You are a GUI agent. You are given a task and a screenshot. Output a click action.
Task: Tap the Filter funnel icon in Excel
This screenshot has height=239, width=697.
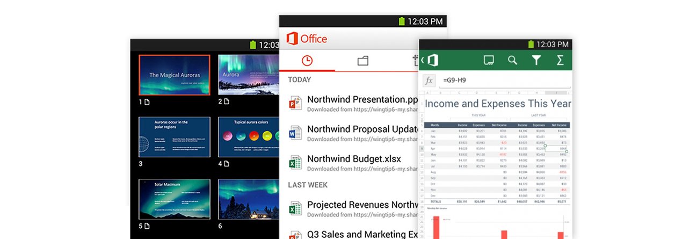coord(536,60)
